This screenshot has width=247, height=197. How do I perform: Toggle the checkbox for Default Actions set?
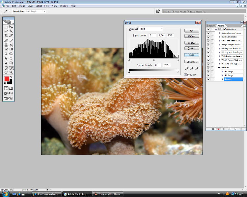[208, 29]
